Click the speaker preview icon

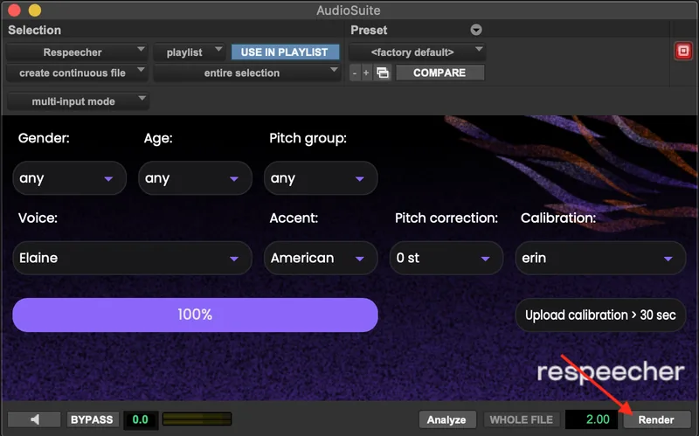click(x=34, y=419)
